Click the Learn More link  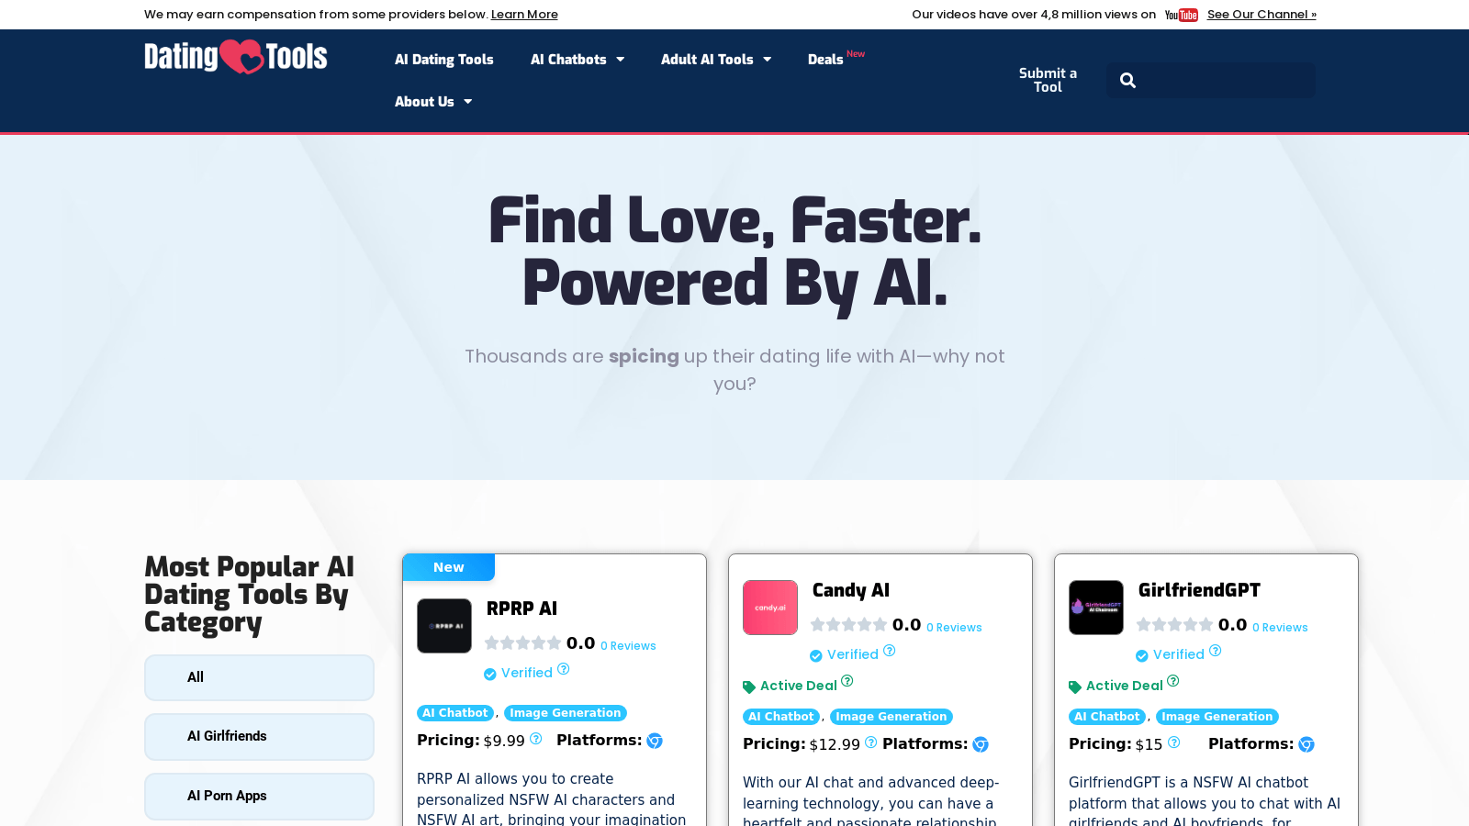coord(524,15)
